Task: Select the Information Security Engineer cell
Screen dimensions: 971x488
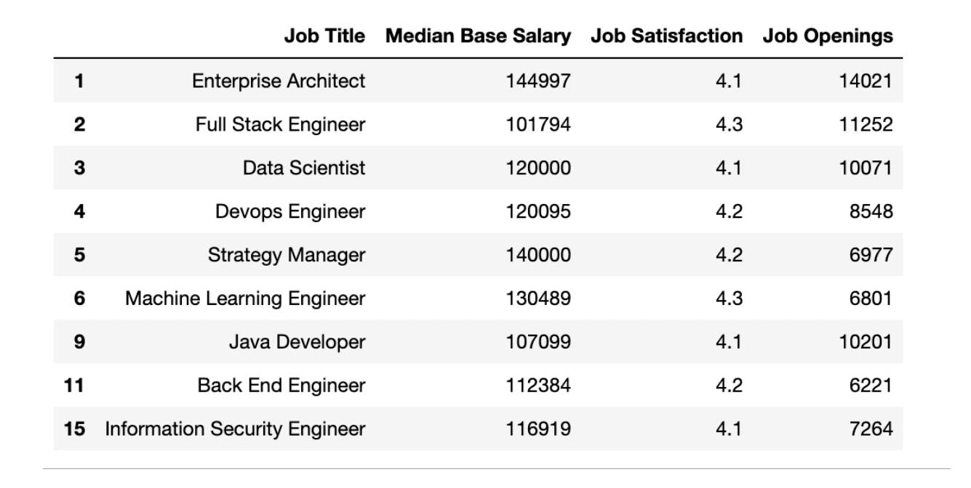Action: click(235, 429)
